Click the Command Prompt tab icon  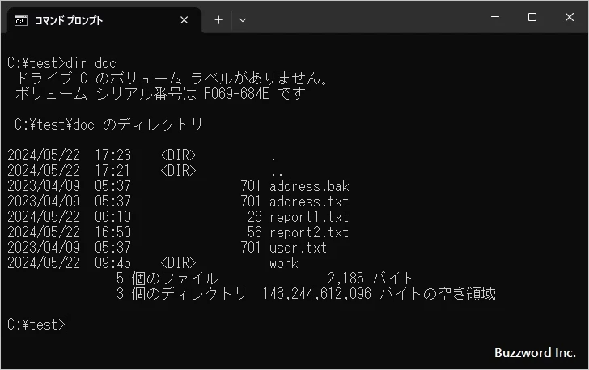click(21, 21)
